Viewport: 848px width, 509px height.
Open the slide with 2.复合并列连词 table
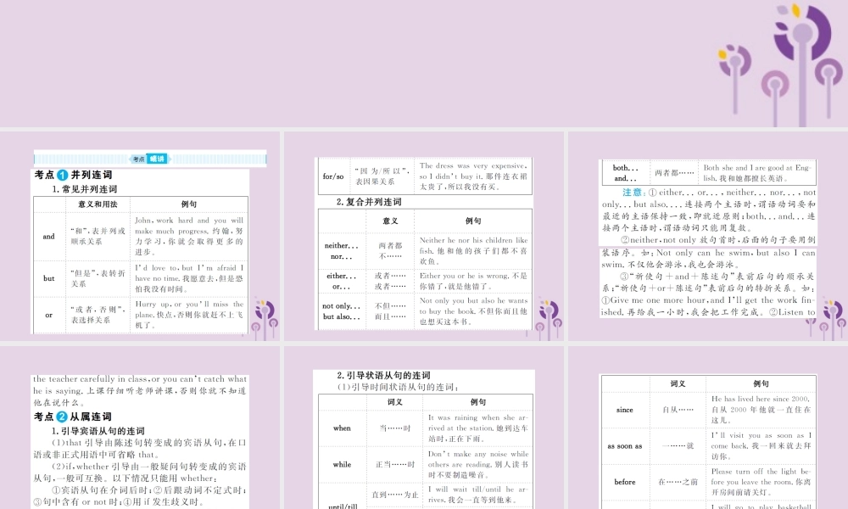coord(424,237)
